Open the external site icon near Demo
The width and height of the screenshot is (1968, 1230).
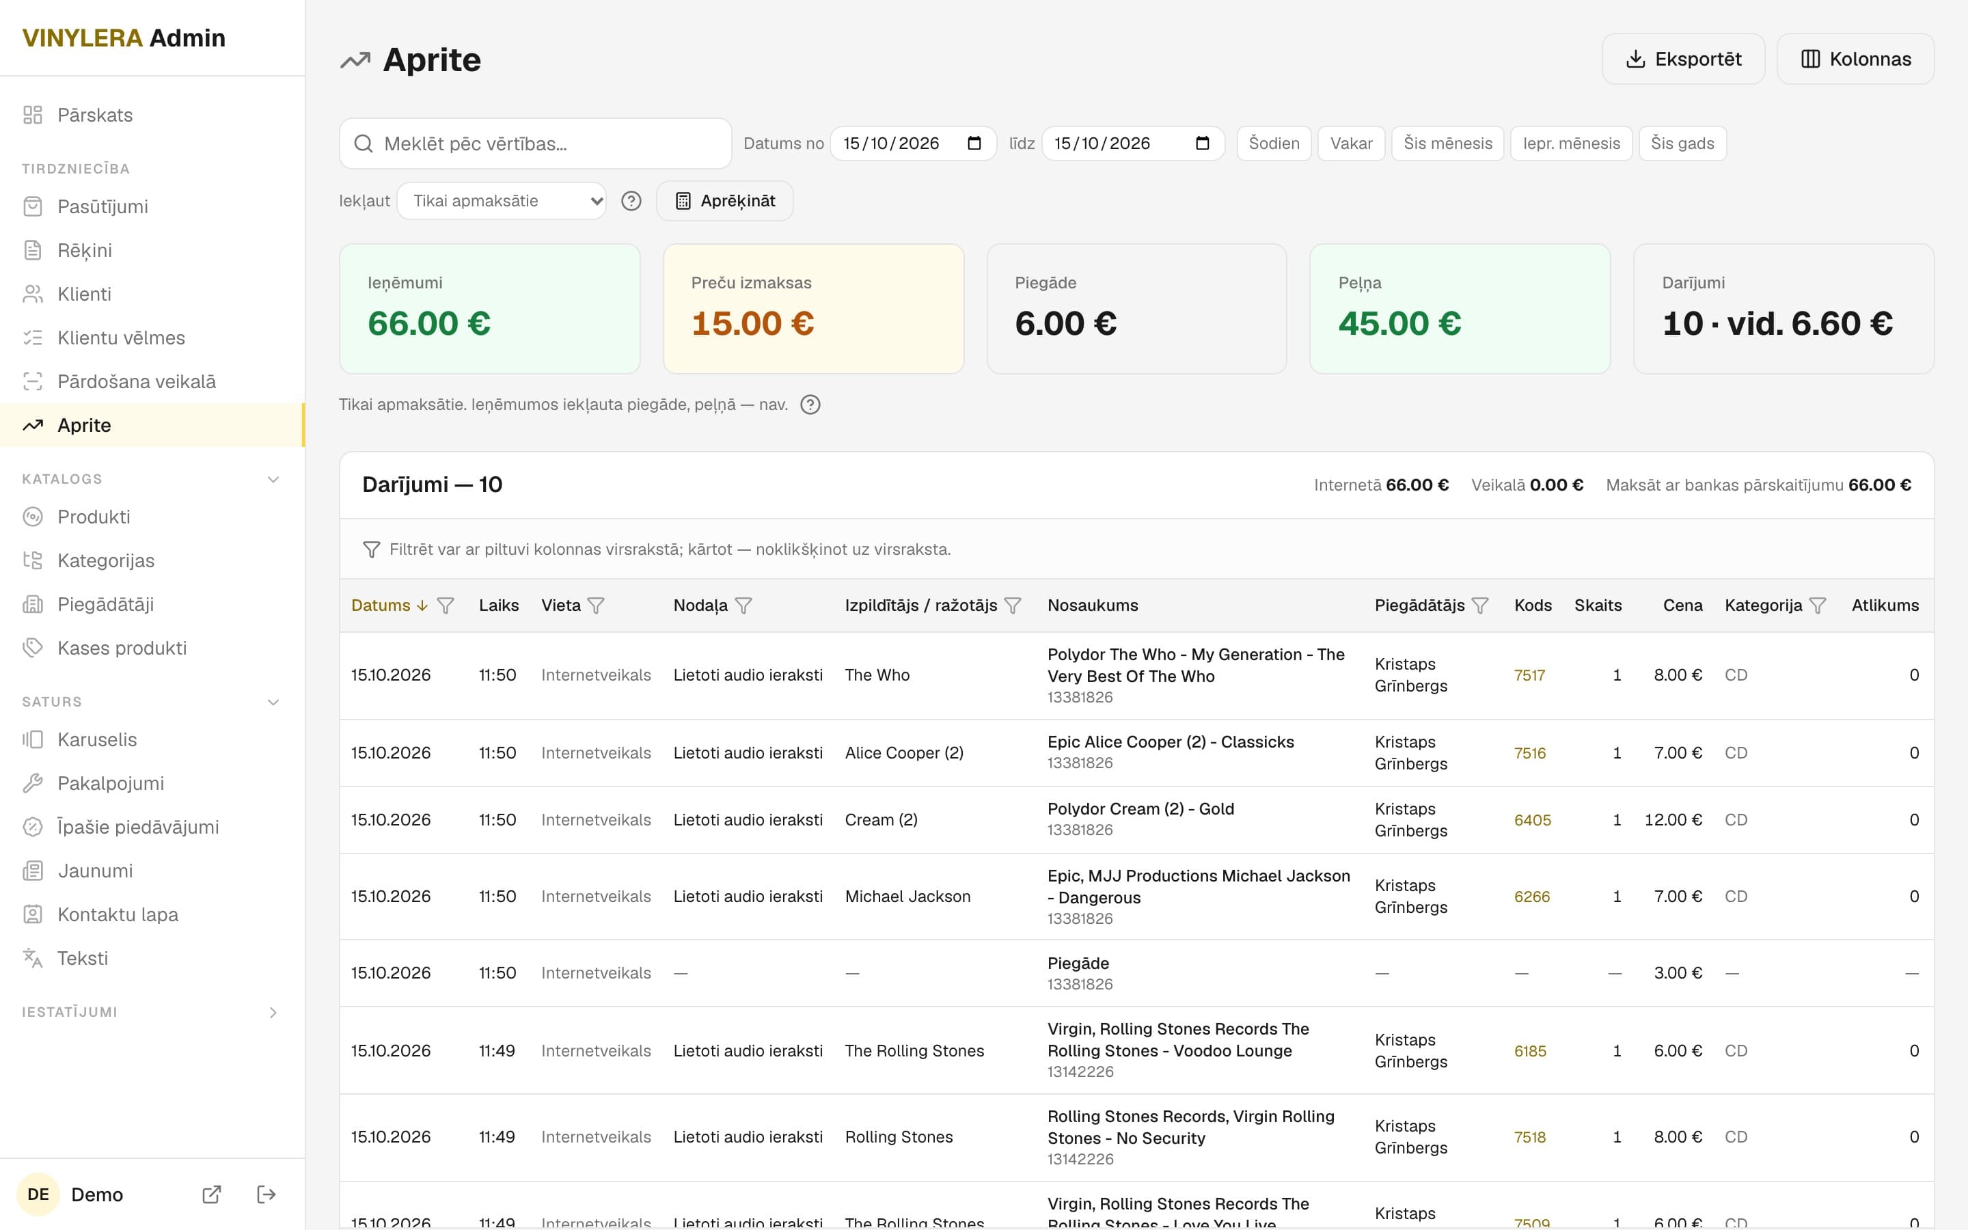(x=211, y=1194)
